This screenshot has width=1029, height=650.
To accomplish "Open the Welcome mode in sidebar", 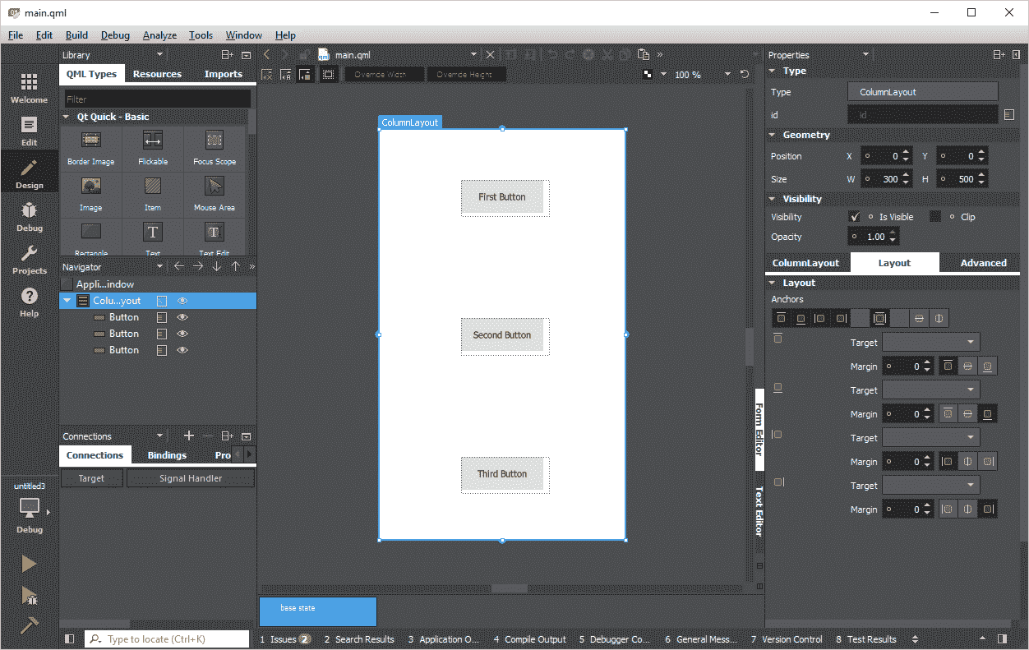I will coord(29,87).
